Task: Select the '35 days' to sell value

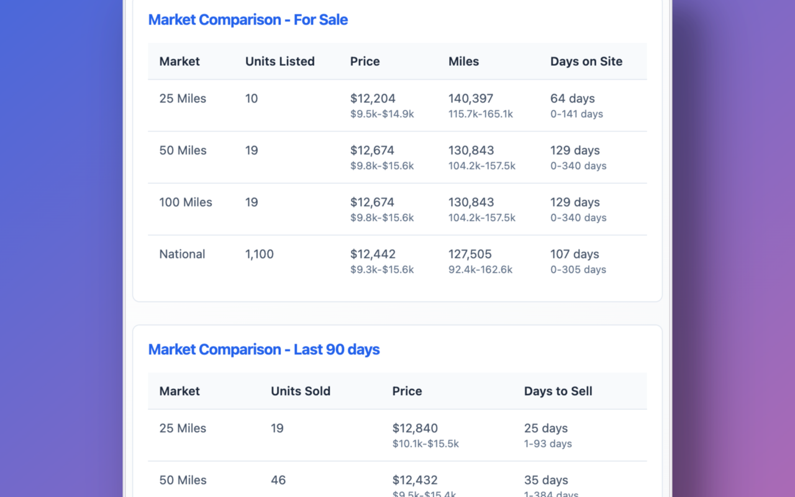Action: (546, 480)
